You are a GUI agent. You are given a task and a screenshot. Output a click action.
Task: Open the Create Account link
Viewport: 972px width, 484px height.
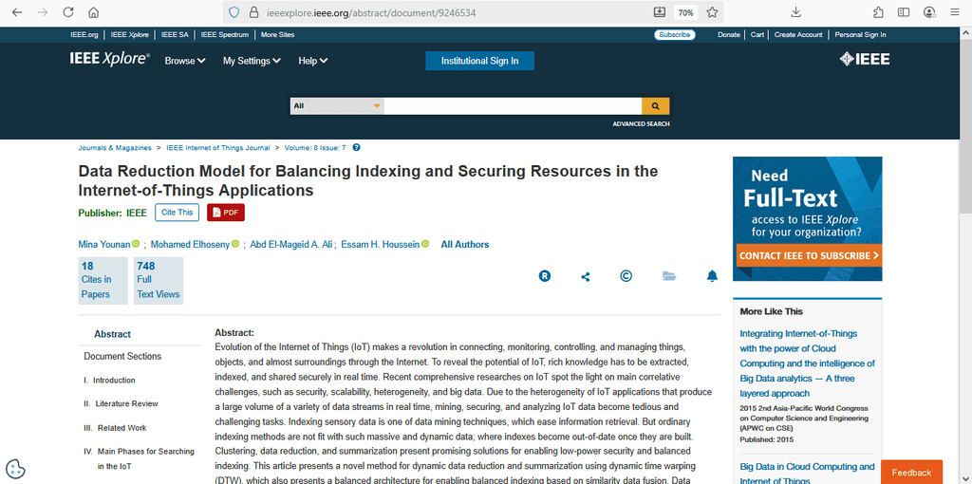[x=798, y=35]
